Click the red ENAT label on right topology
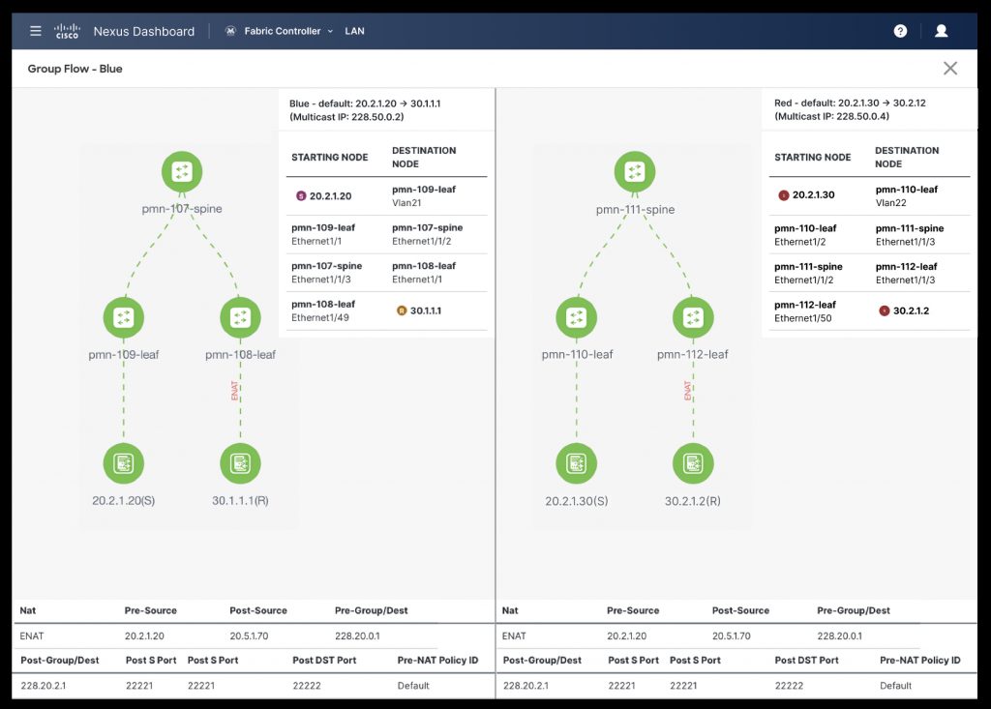This screenshot has width=991, height=709. [x=688, y=391]
